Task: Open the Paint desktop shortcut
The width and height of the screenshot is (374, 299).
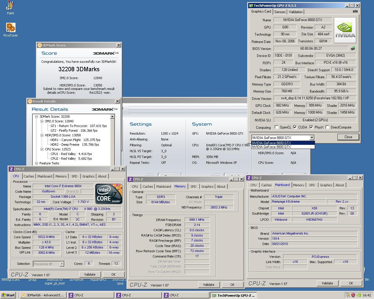Action: [x=11, y=8]
